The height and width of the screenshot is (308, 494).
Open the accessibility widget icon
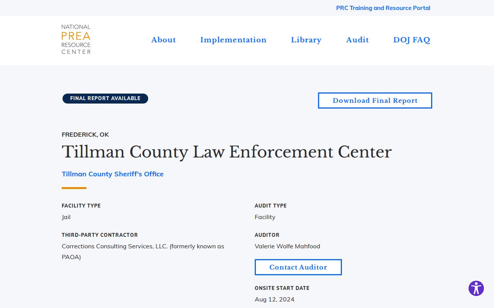coord(476,288)
